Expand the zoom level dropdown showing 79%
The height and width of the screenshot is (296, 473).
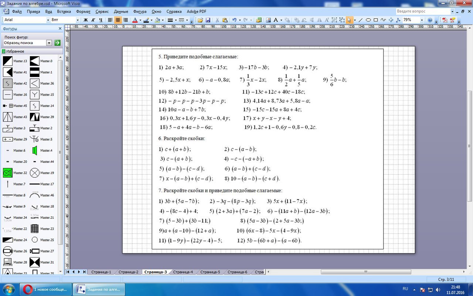point(422,20)
